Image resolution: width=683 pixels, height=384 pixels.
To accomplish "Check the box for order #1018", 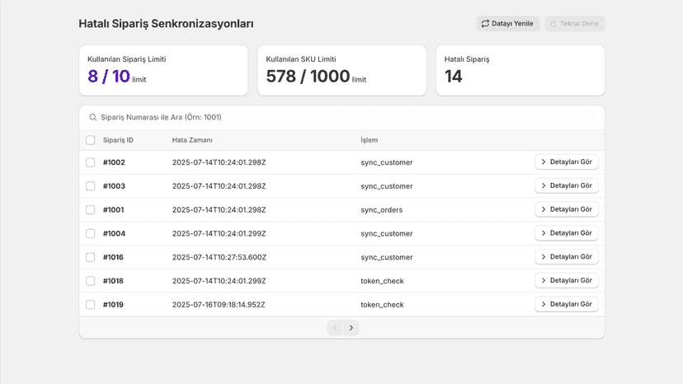I will [90, 281].
